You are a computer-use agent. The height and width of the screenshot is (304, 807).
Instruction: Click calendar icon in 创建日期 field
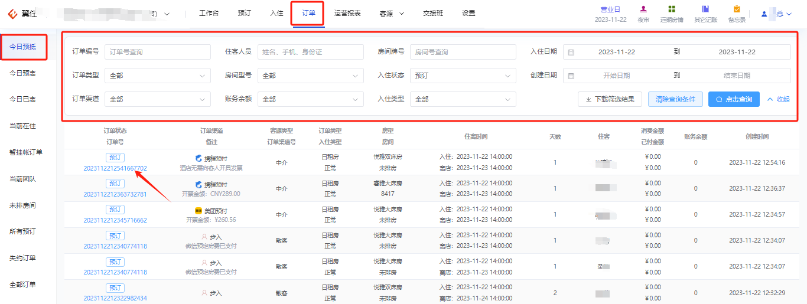[571, 76]
